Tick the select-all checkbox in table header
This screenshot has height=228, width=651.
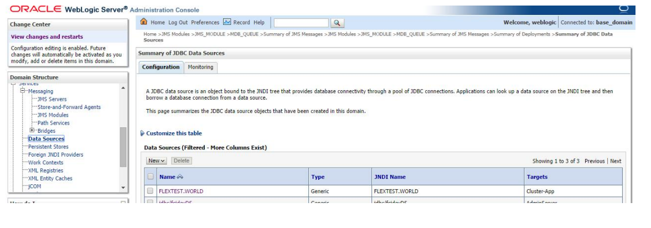tap(151, 177)
